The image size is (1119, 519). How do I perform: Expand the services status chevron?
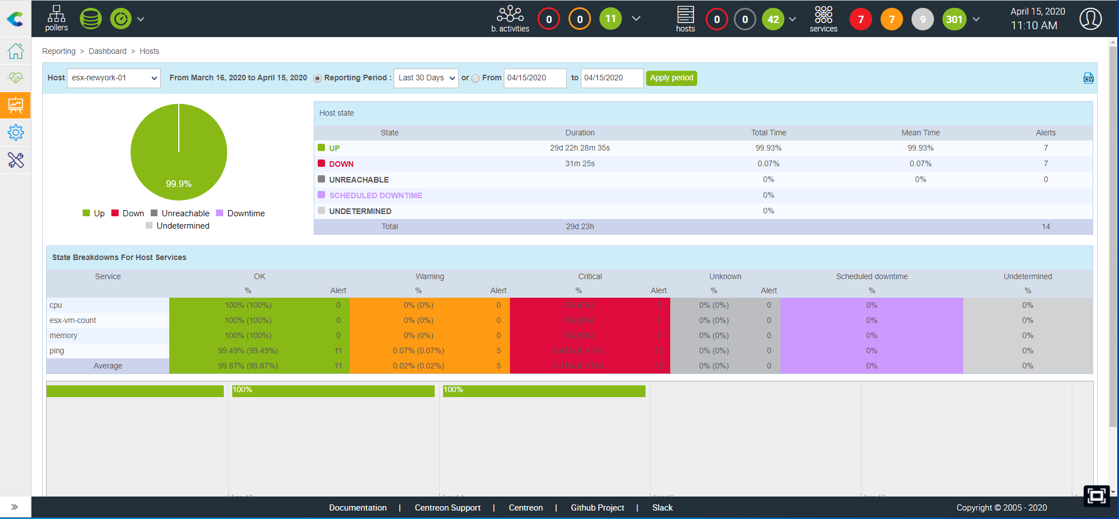pyautogui.click(x=976, y=19)
